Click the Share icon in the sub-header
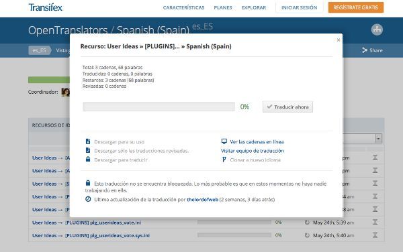Screen dimensions: 403x252 (365, 50)
